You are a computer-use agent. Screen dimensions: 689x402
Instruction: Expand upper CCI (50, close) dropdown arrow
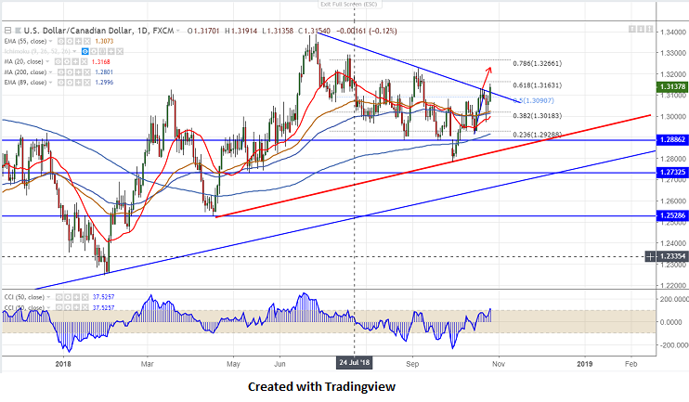click(x=48, y=297)
